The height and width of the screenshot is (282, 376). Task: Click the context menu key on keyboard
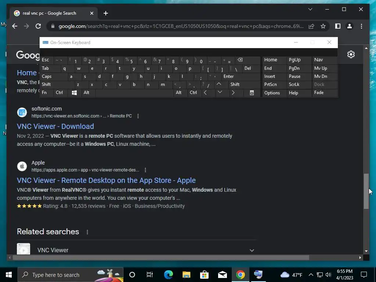[252, 93]
